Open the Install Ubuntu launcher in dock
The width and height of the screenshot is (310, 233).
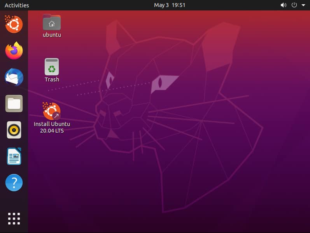coord(14,24)
